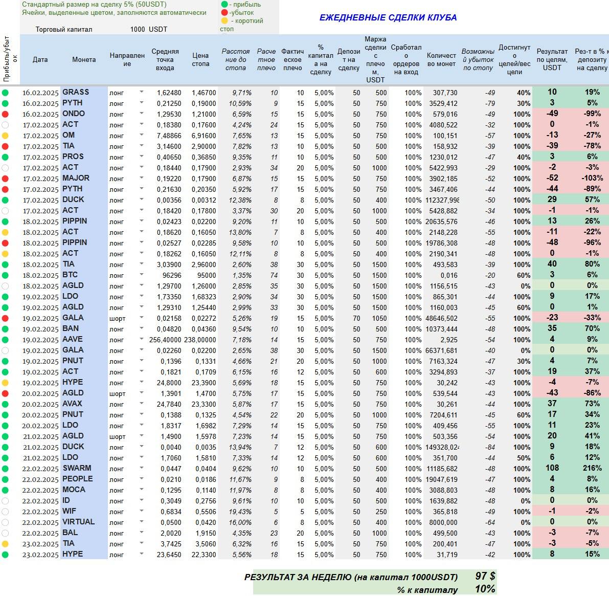This screenshot has height=596, width=609.
Task: Click the empty status circle in the BAL row
Action: point(5,534)
